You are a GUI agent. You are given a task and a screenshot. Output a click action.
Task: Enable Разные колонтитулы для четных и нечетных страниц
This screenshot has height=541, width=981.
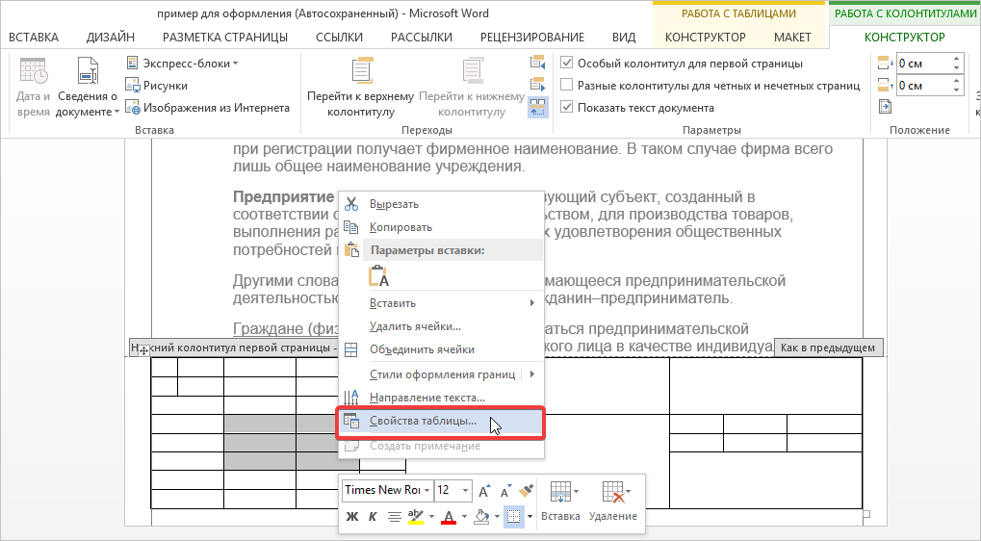567,86
